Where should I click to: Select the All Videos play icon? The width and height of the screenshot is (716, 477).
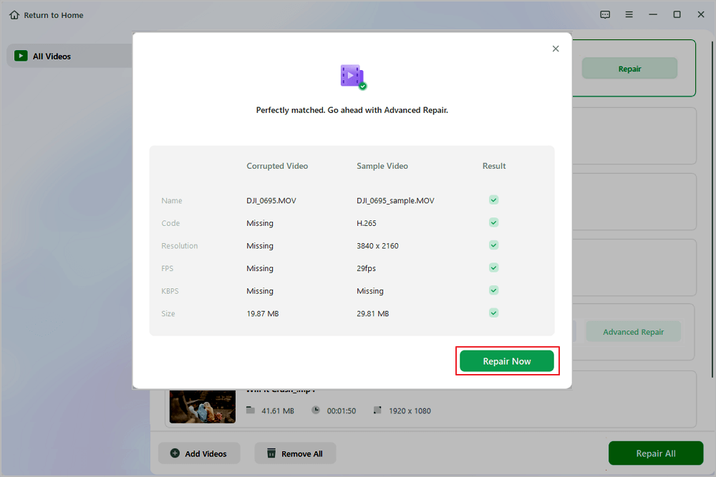coord(21,56)
